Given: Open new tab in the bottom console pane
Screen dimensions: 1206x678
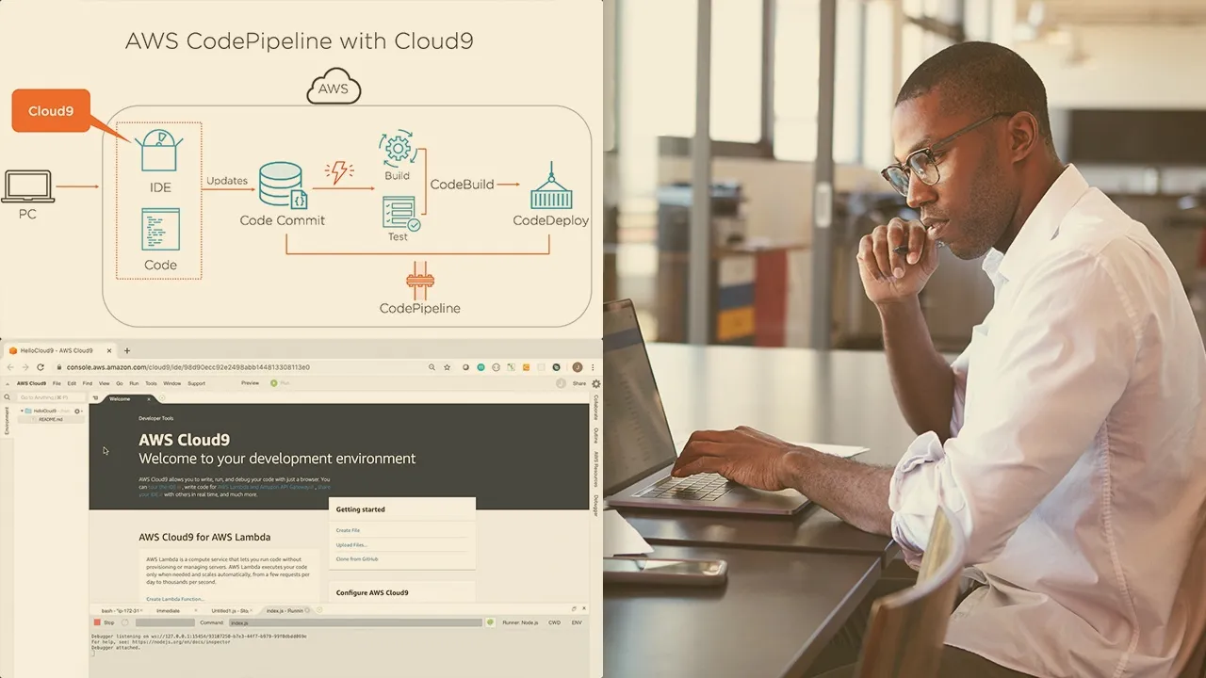Looking at the screenshot, I should 319,610.
